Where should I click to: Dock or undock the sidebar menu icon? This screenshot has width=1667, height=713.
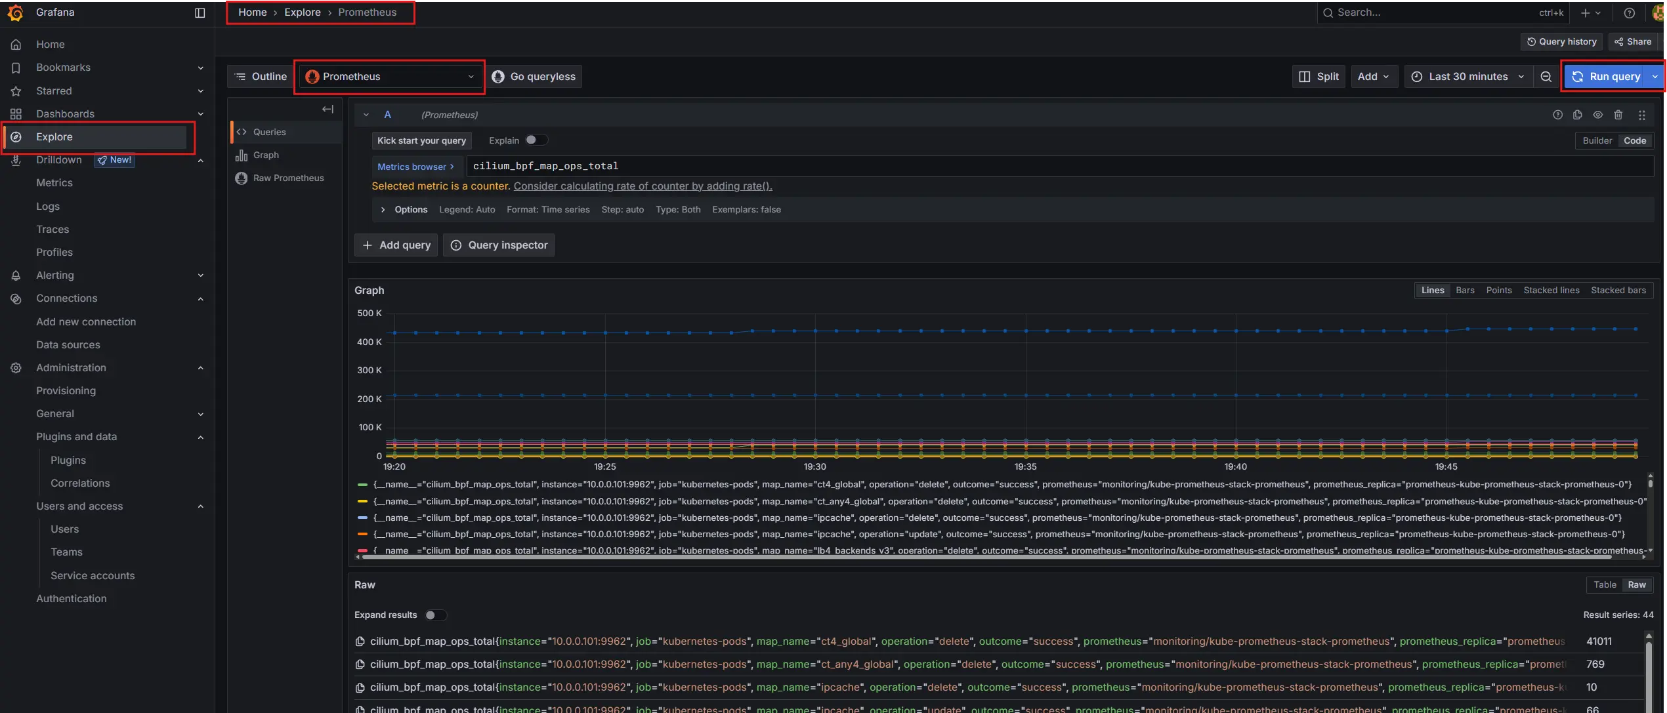click(200, 12)
